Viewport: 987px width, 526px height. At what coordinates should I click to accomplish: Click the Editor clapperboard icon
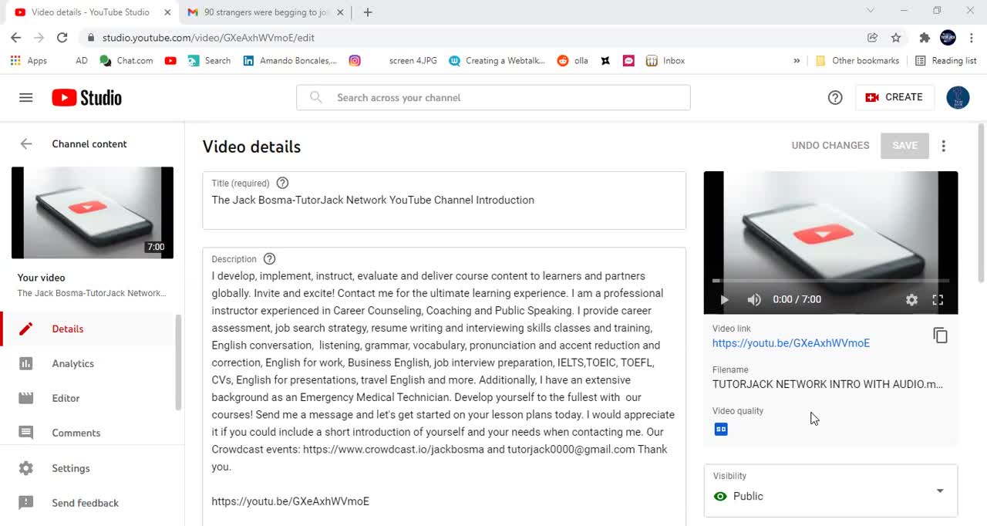[26, 398]
